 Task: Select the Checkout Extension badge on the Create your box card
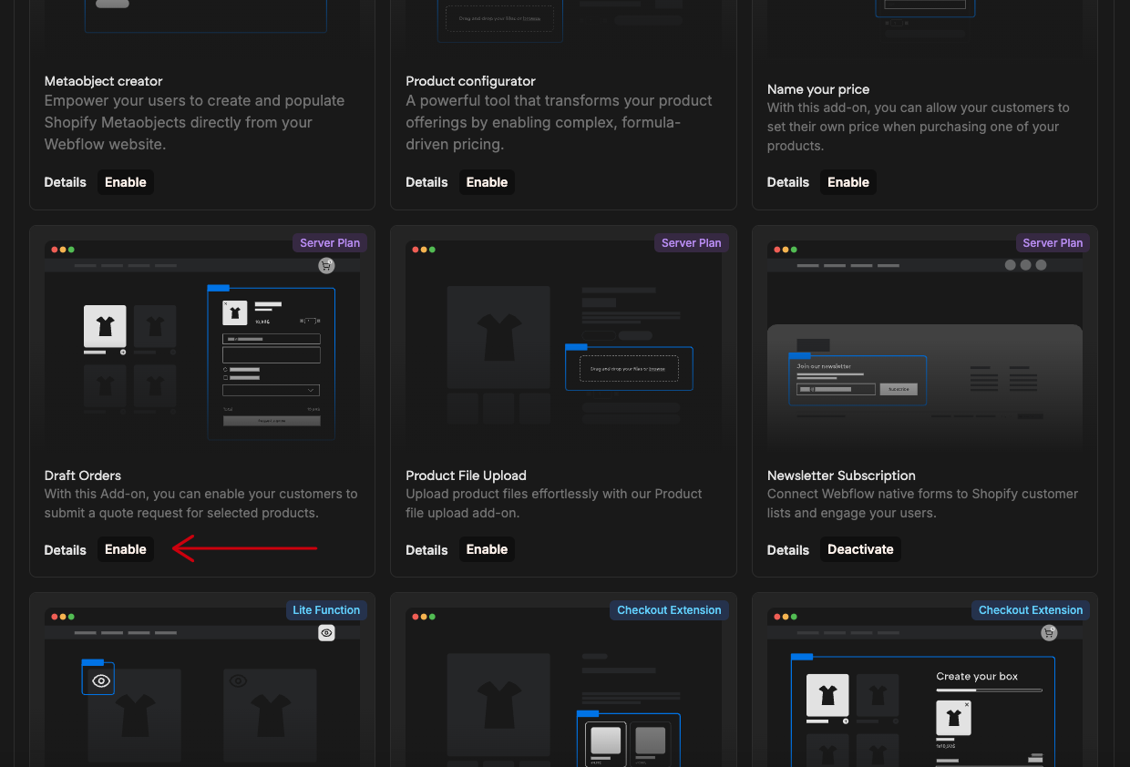tap(1030, 609)
